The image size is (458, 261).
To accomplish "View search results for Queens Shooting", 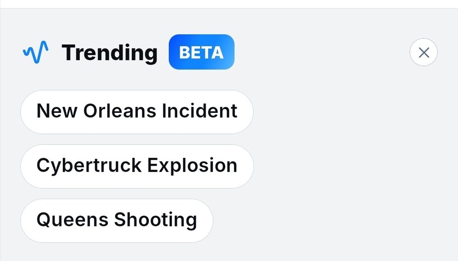I will [x=117, y=221].
